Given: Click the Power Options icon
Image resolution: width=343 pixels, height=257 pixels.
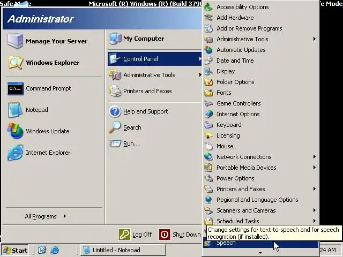Looking at the screenshot, I should pyautogui.click(x=208, y=178).
